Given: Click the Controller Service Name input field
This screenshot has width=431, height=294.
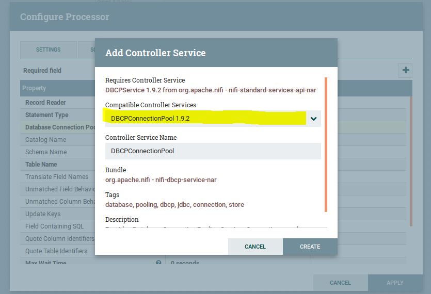Looking at the screenshot, I should point(213,151).
